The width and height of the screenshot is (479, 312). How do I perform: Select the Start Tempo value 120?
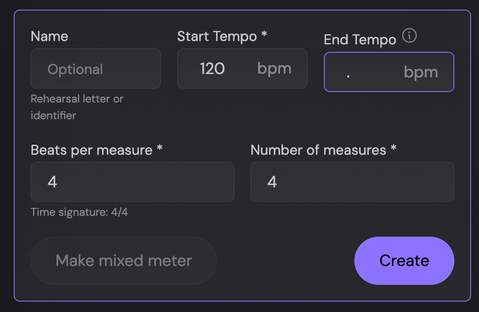pos(212,69)
